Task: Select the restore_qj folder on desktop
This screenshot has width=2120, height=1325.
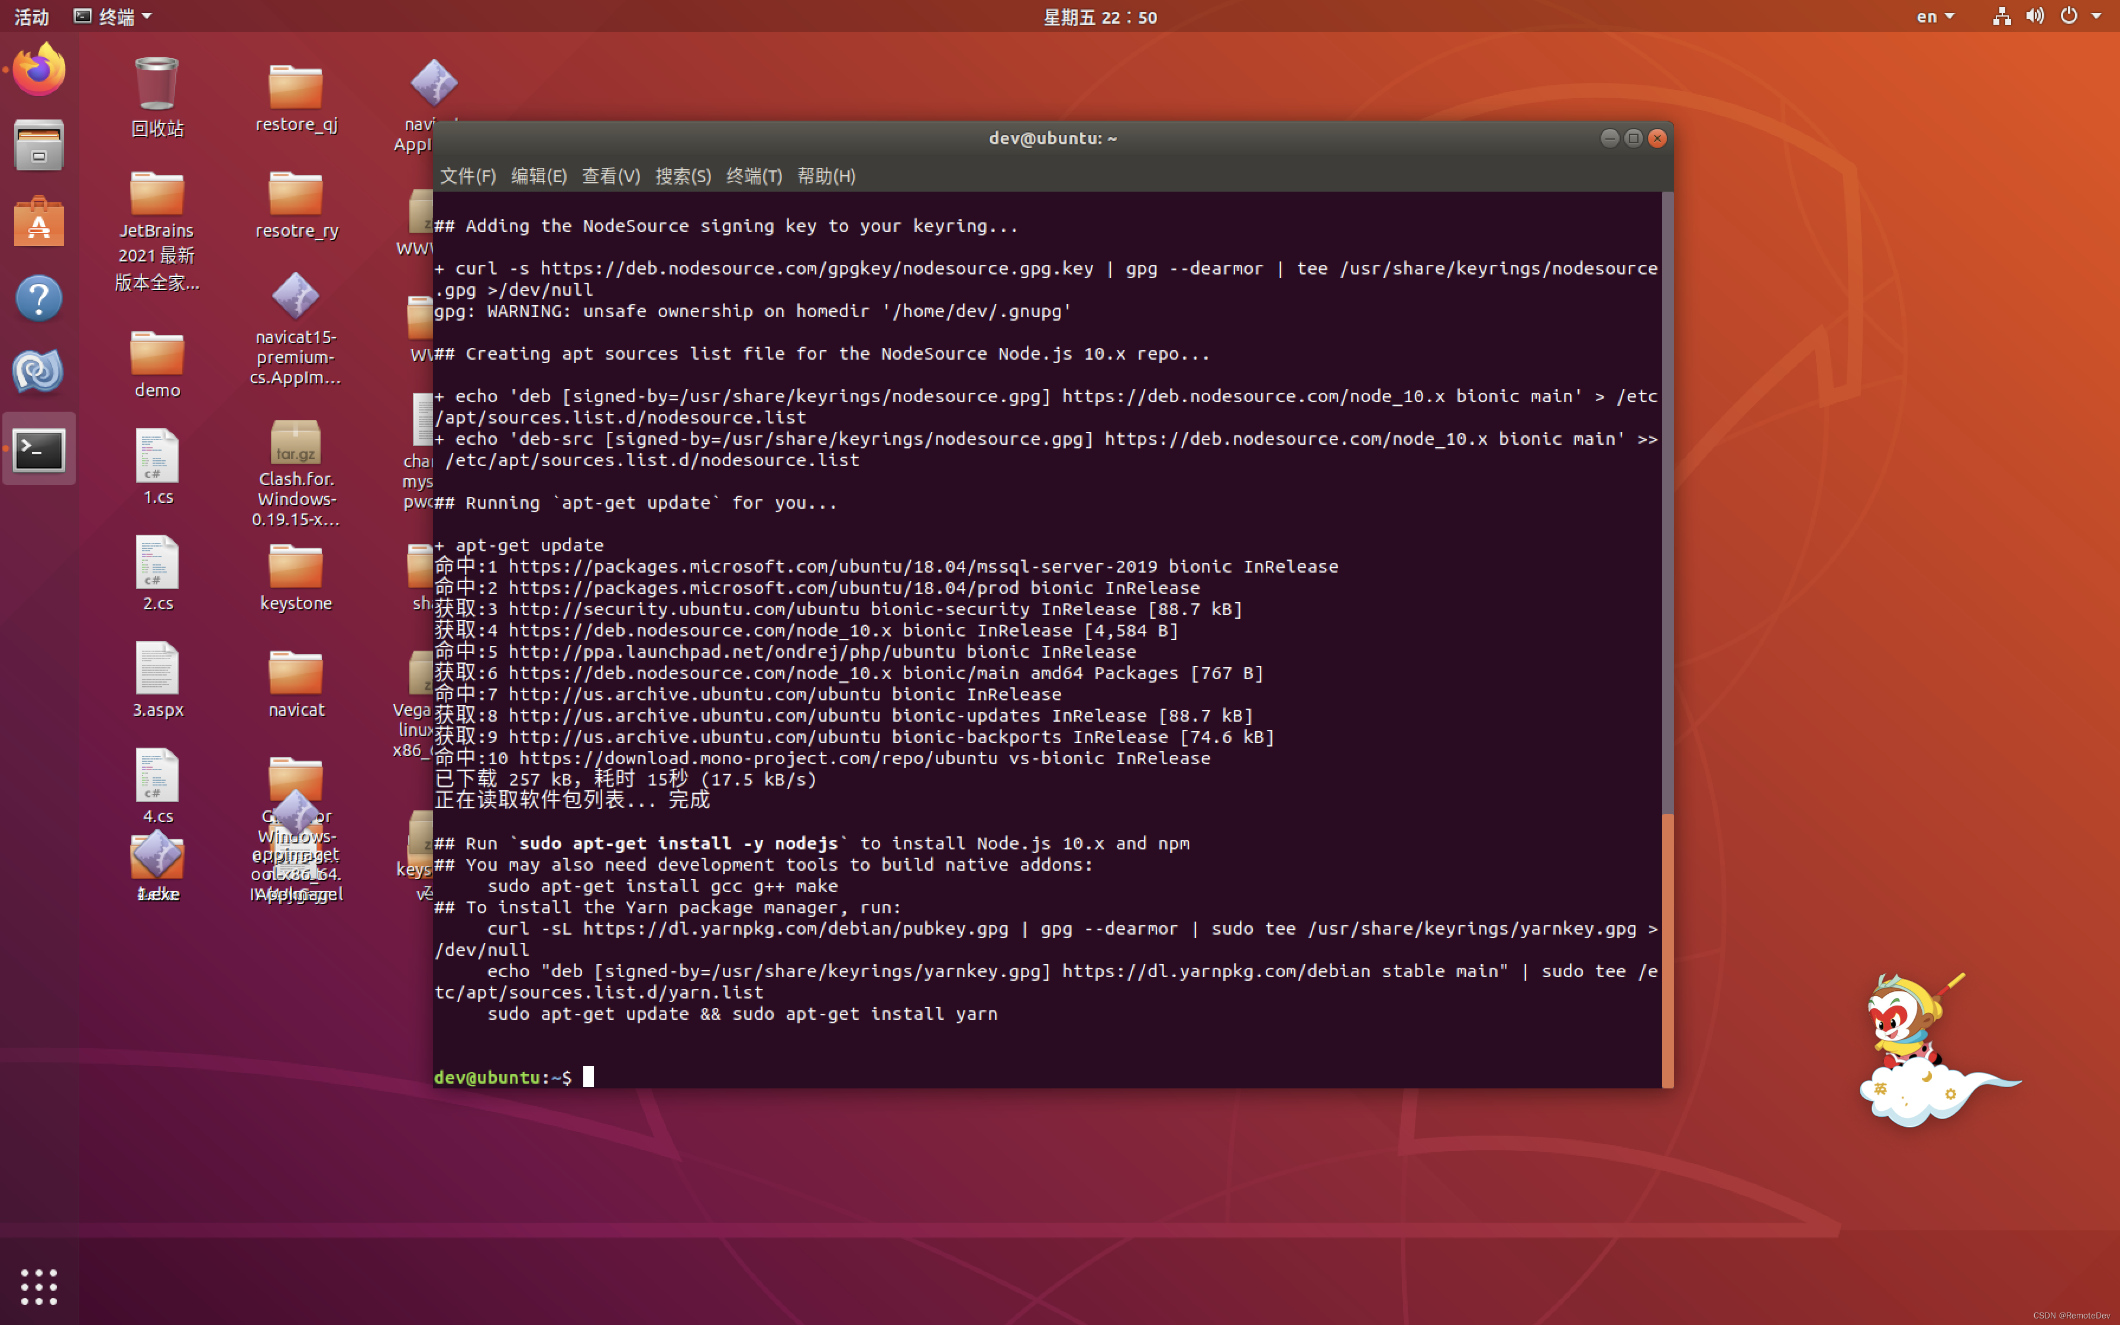Action: (295, 88)
